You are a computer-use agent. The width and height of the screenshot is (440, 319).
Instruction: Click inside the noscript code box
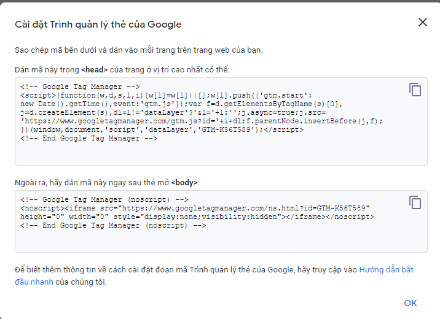221,221
